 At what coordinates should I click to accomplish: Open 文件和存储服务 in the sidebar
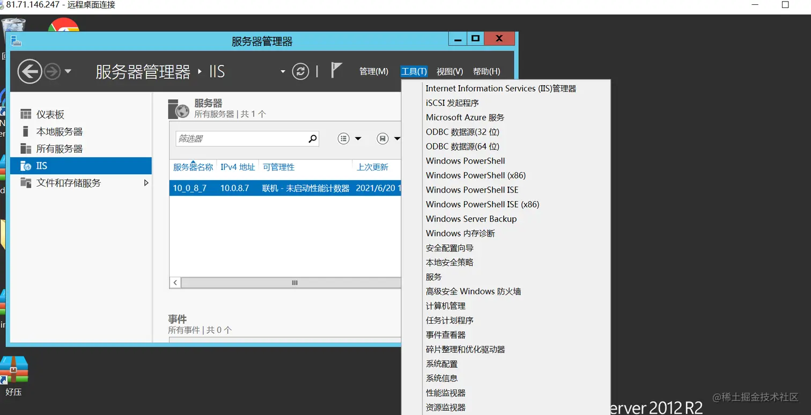[x=81, y=183]
